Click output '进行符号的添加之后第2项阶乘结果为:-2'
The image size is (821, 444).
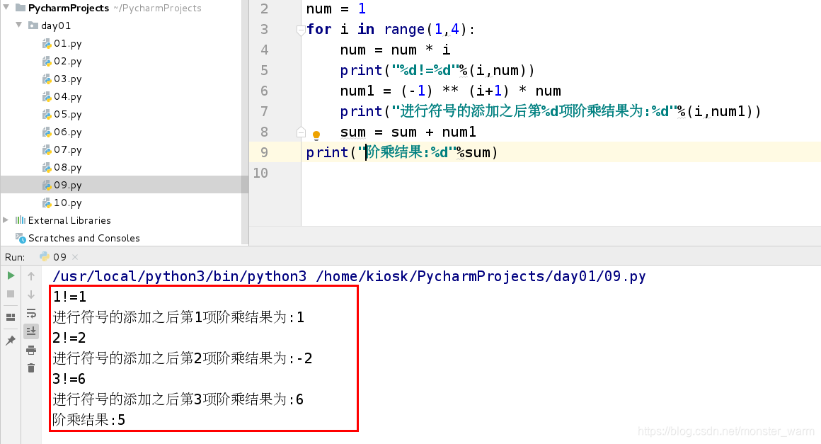coord(182,358)
